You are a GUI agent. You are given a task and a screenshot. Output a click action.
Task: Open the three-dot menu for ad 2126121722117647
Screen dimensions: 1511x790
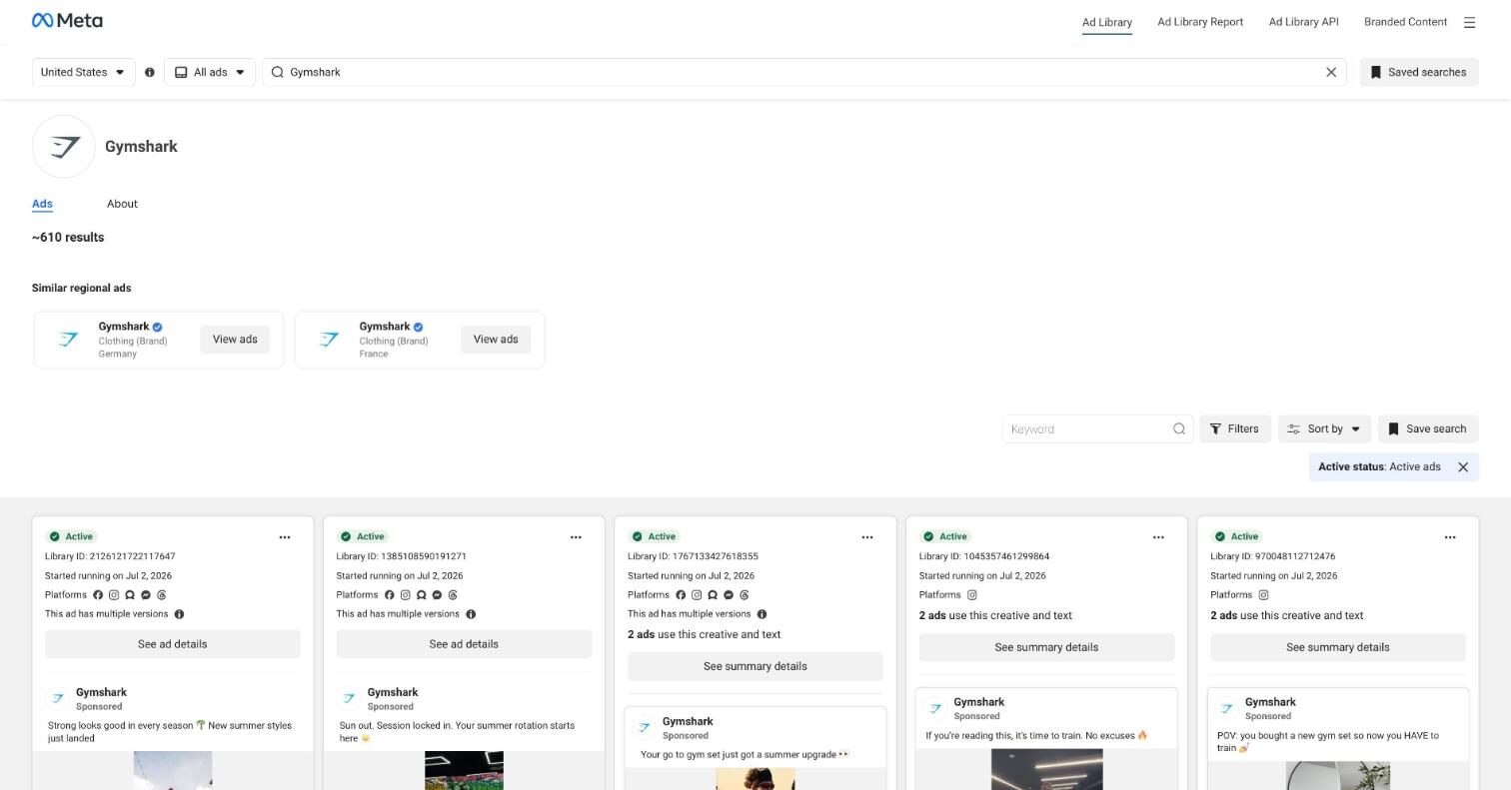point(285,537)
